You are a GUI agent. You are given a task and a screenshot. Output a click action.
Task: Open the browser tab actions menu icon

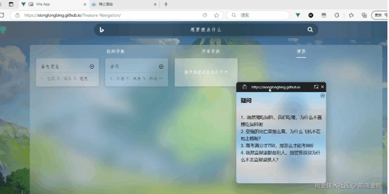click(x=11, y=4)
